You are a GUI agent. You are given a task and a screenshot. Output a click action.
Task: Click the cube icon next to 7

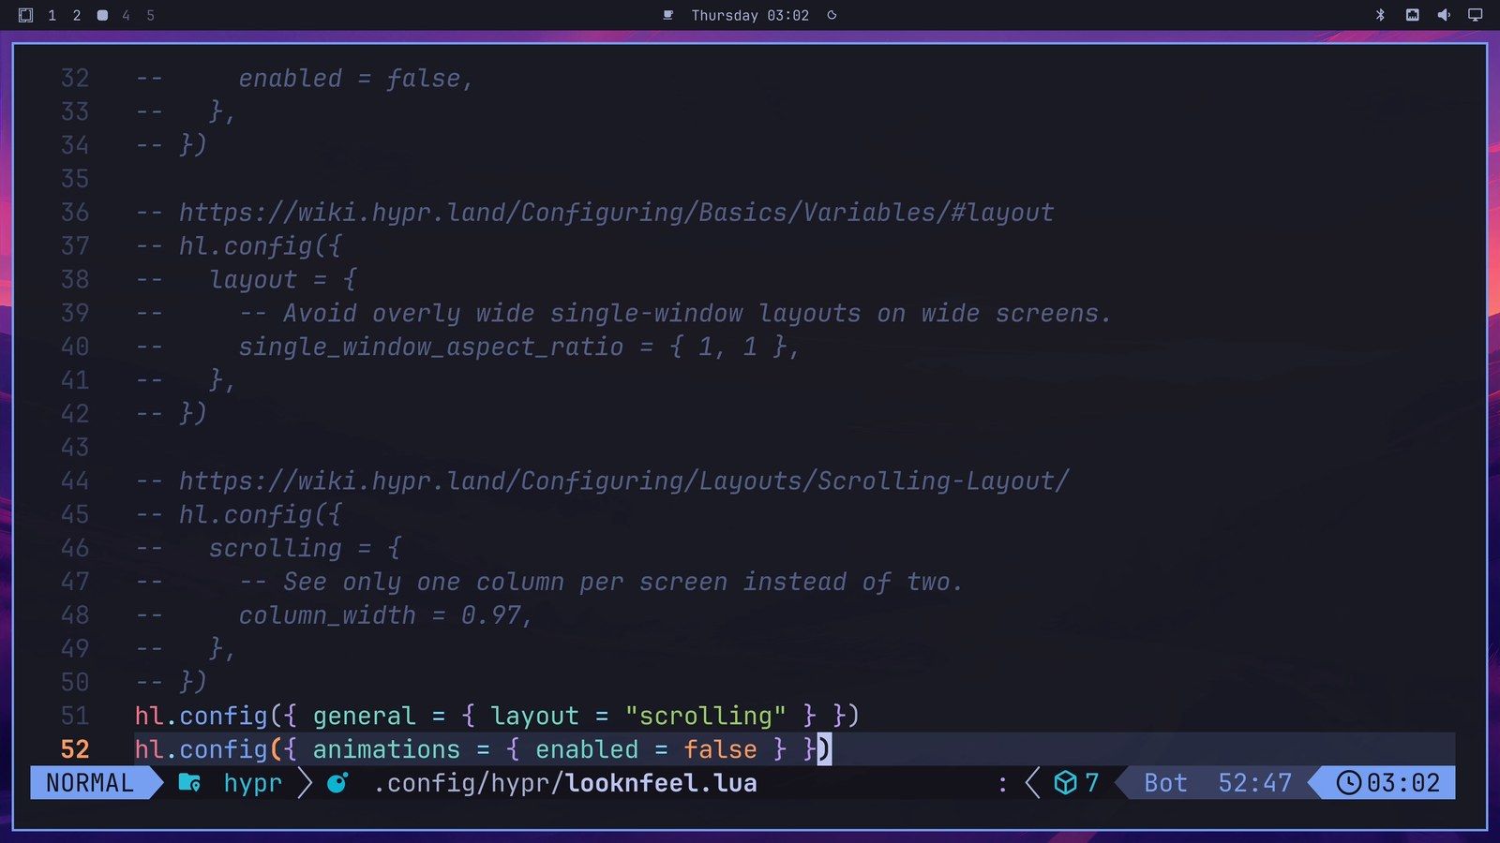point(1065,783)
